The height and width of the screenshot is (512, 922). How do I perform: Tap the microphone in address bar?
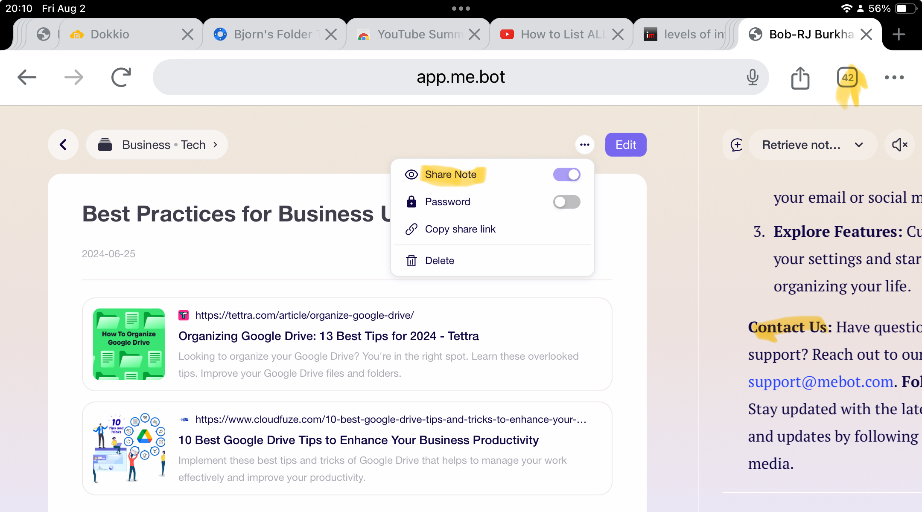(x=753, y=78)
